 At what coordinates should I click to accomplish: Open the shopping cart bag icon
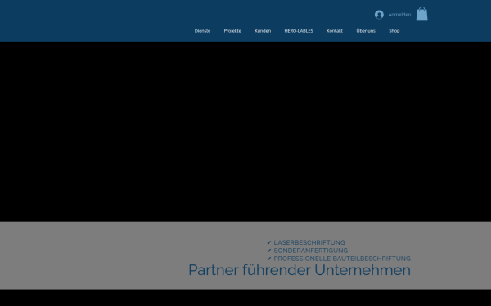click(421, 14)
